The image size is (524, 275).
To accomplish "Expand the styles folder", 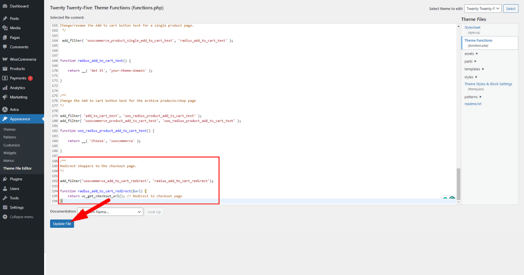I will 471,77.
